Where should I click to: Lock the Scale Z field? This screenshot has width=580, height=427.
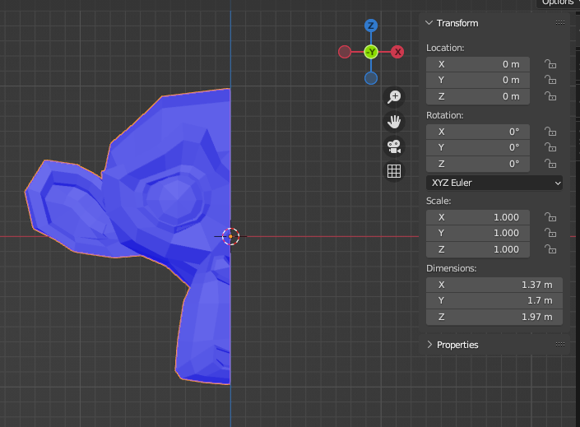(x=550, y=249)
